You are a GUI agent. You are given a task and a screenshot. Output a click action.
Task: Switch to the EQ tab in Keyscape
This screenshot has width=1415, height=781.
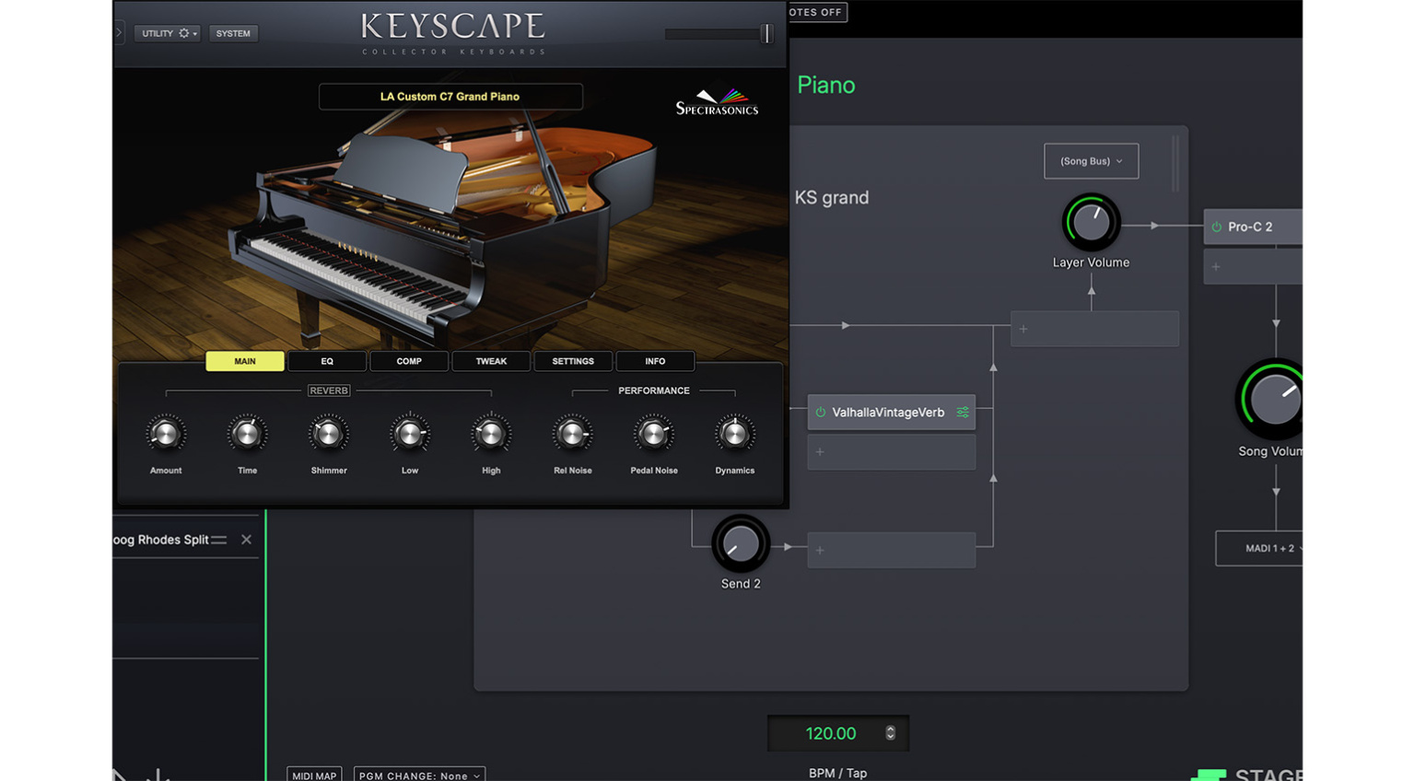point(327,361)
